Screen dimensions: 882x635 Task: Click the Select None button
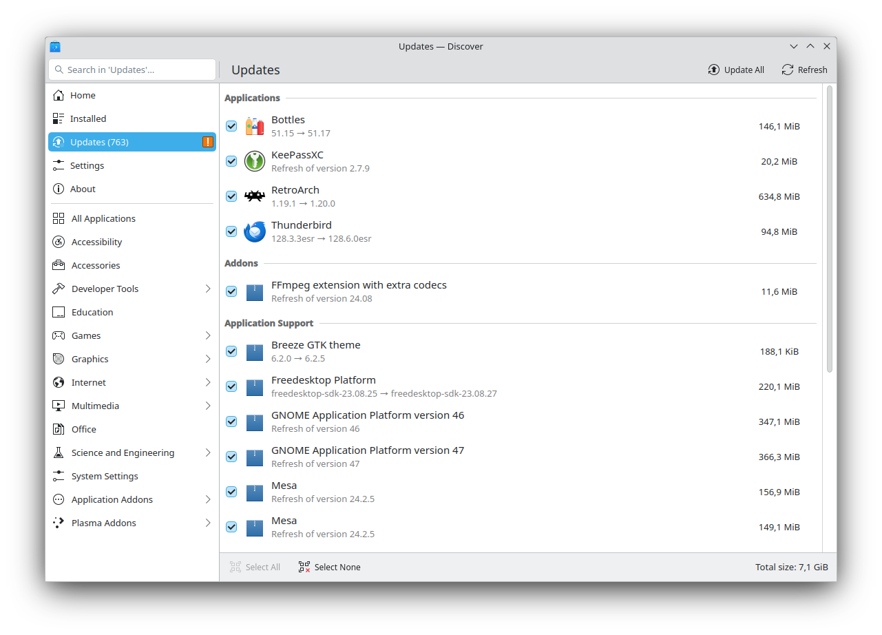(329, 567)
